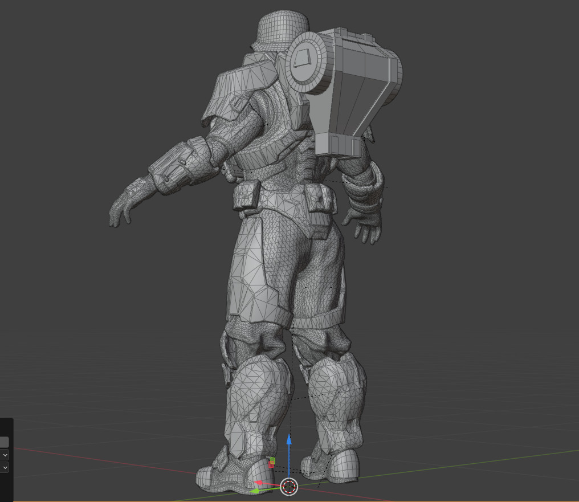Select the red plane handle of the gizmo

[x=271, y=465]
